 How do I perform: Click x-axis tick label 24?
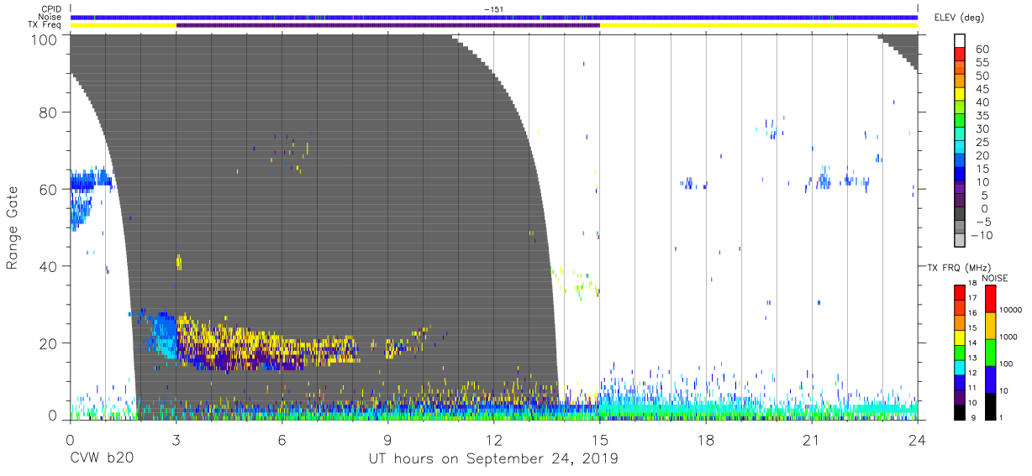pos(918,440)
